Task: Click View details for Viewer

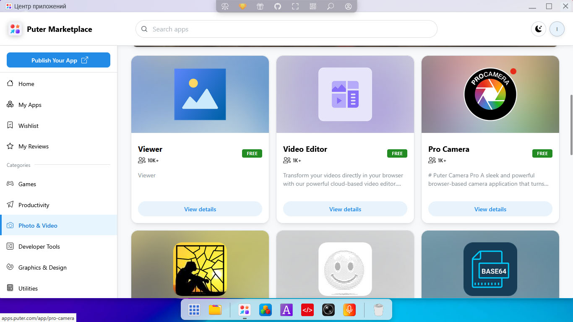Action: (x=200, y=209)
